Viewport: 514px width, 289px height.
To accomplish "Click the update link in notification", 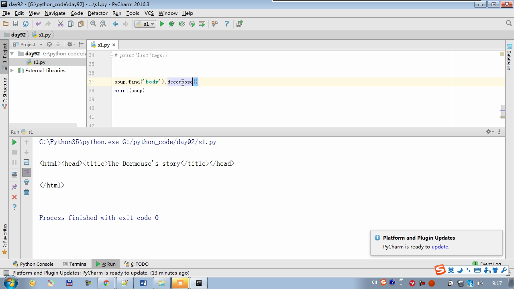I will point(440,247).
